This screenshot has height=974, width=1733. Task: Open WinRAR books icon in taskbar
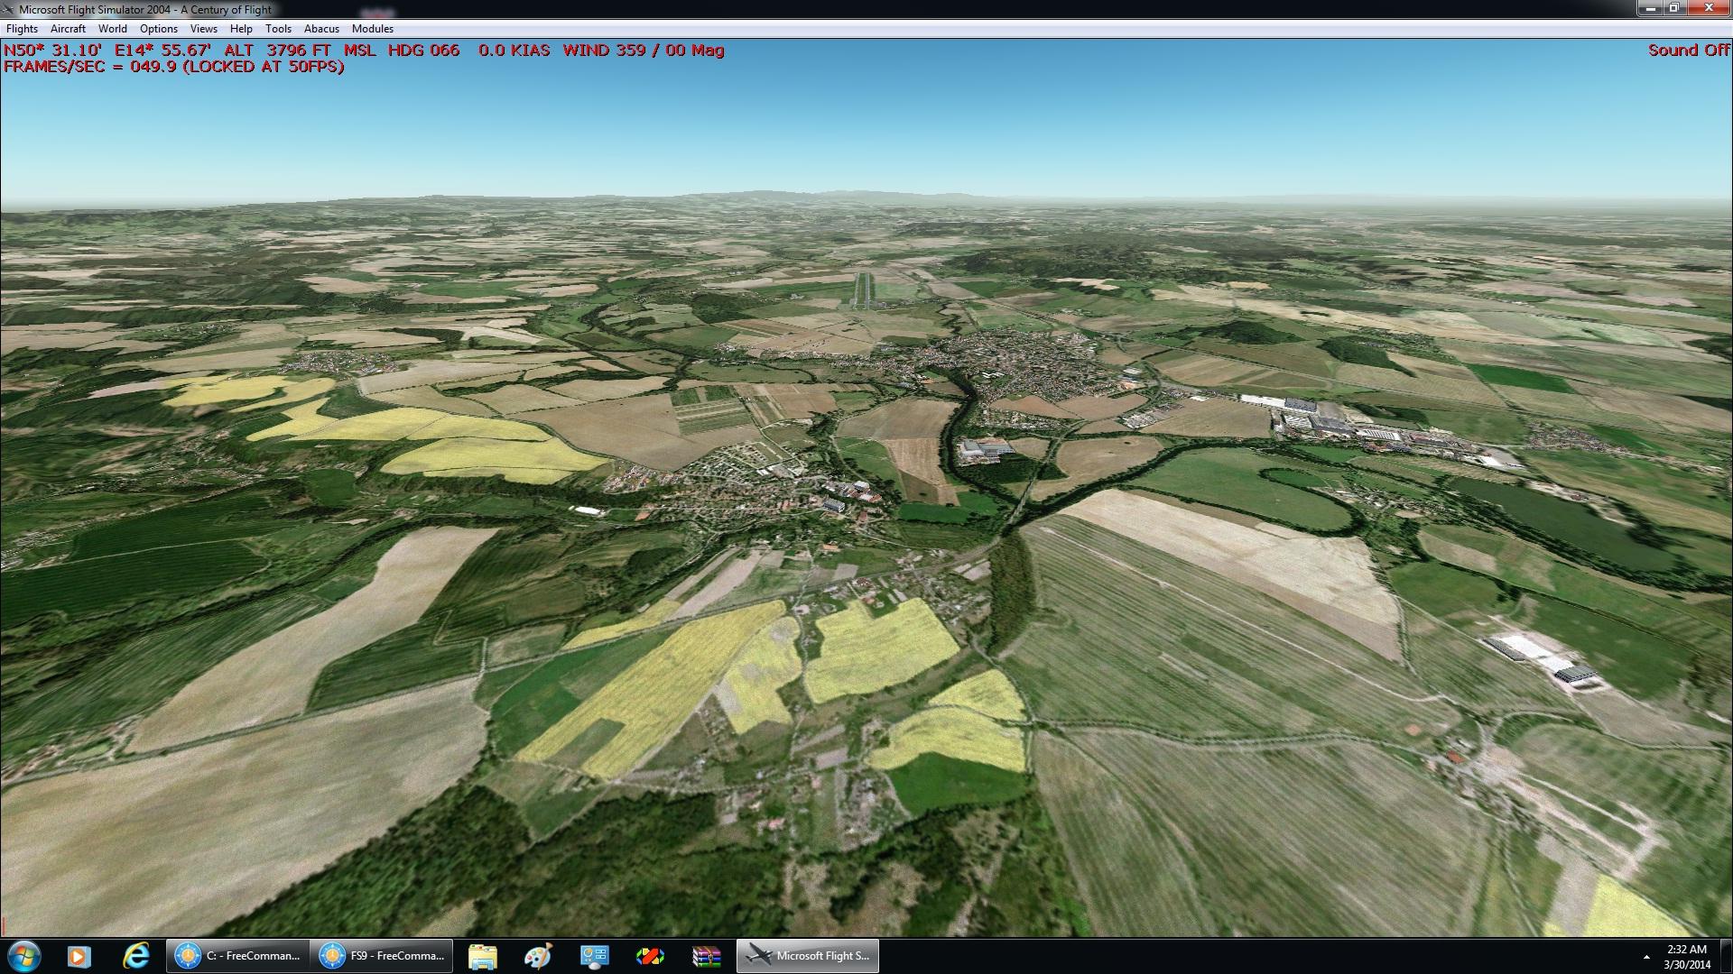tap(706, 956)
